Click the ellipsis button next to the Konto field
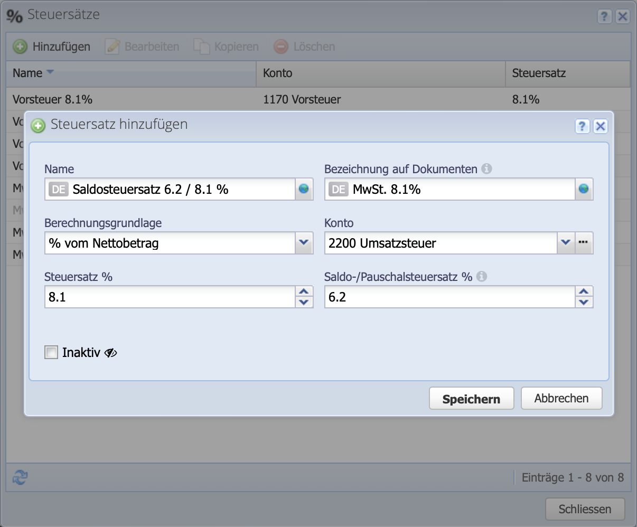Image resolution: width=637 pixels, height=527 pixels. (584, 243)
